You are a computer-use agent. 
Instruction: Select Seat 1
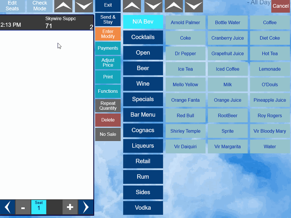point(39,207)
